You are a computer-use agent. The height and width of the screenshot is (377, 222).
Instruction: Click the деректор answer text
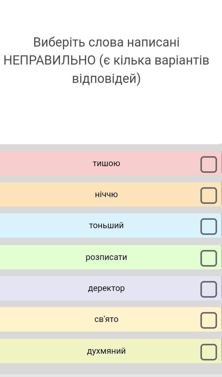point(106,288)
